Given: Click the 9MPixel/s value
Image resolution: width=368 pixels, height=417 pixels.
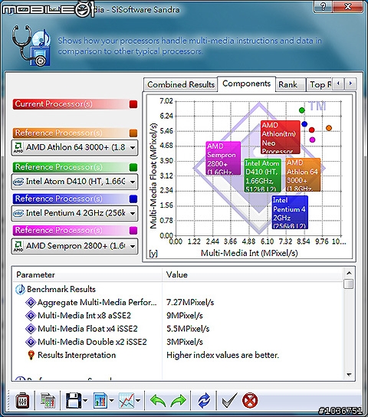Looking at the screenshot, I should (185, 316).
